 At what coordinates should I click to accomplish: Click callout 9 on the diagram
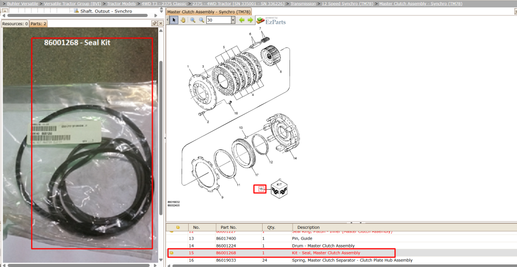click(x=222, y=197)
